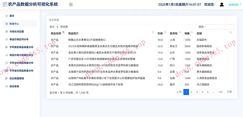Viewport: 243px width, 117px height.
Task: Click the 数据中心 database icon
Action: click(6, 24)
